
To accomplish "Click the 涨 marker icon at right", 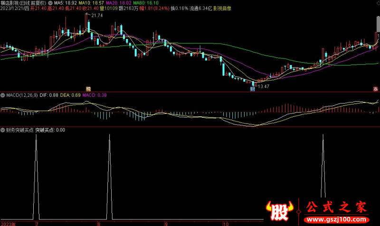I will pyautogui.click(x=376, y=89).
